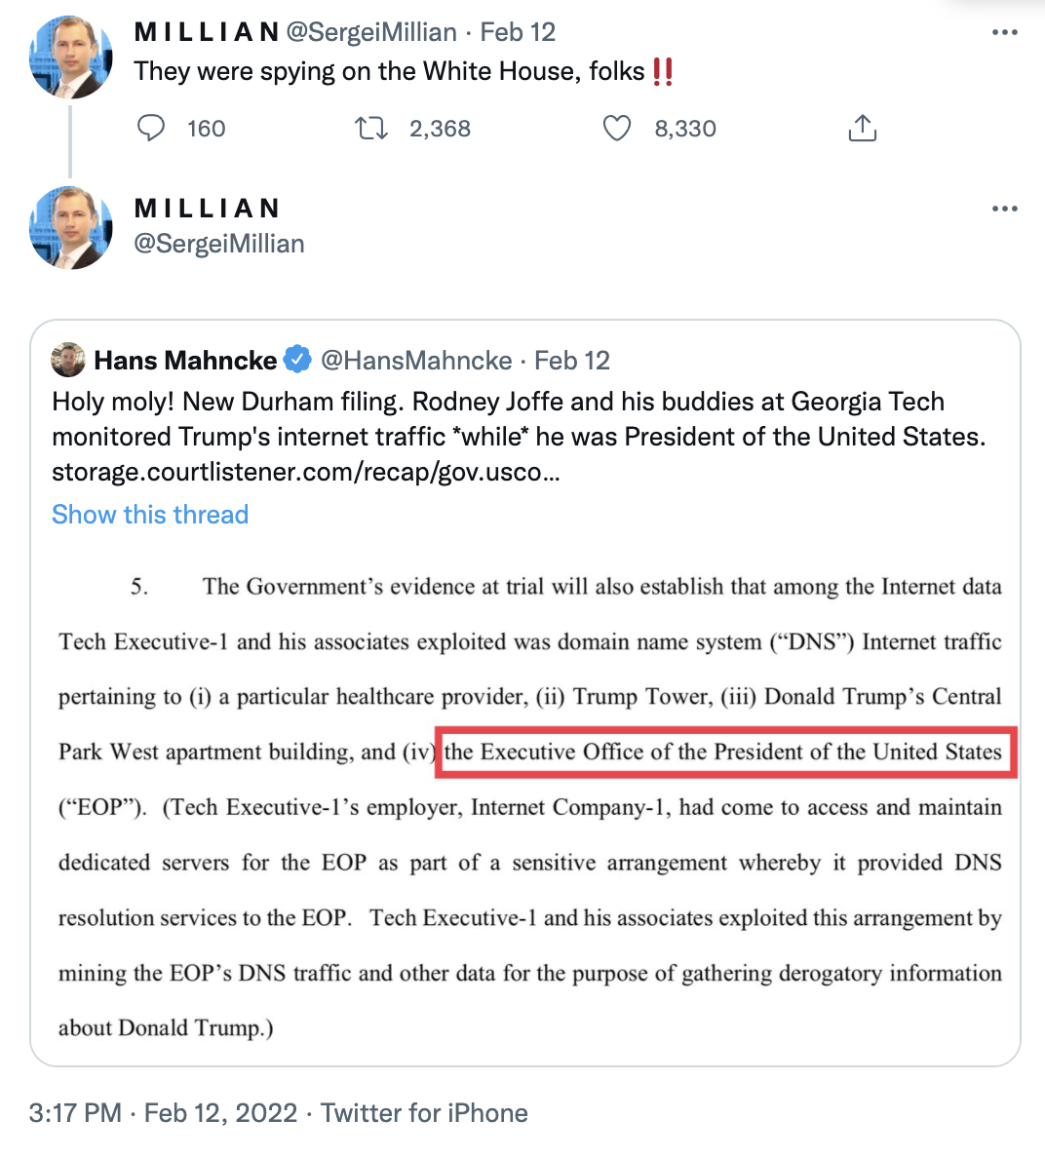Viewport: 1045px width, 1158px height.
Task: Open second tweet's three-dot more menu
Action: [1004, 209]
